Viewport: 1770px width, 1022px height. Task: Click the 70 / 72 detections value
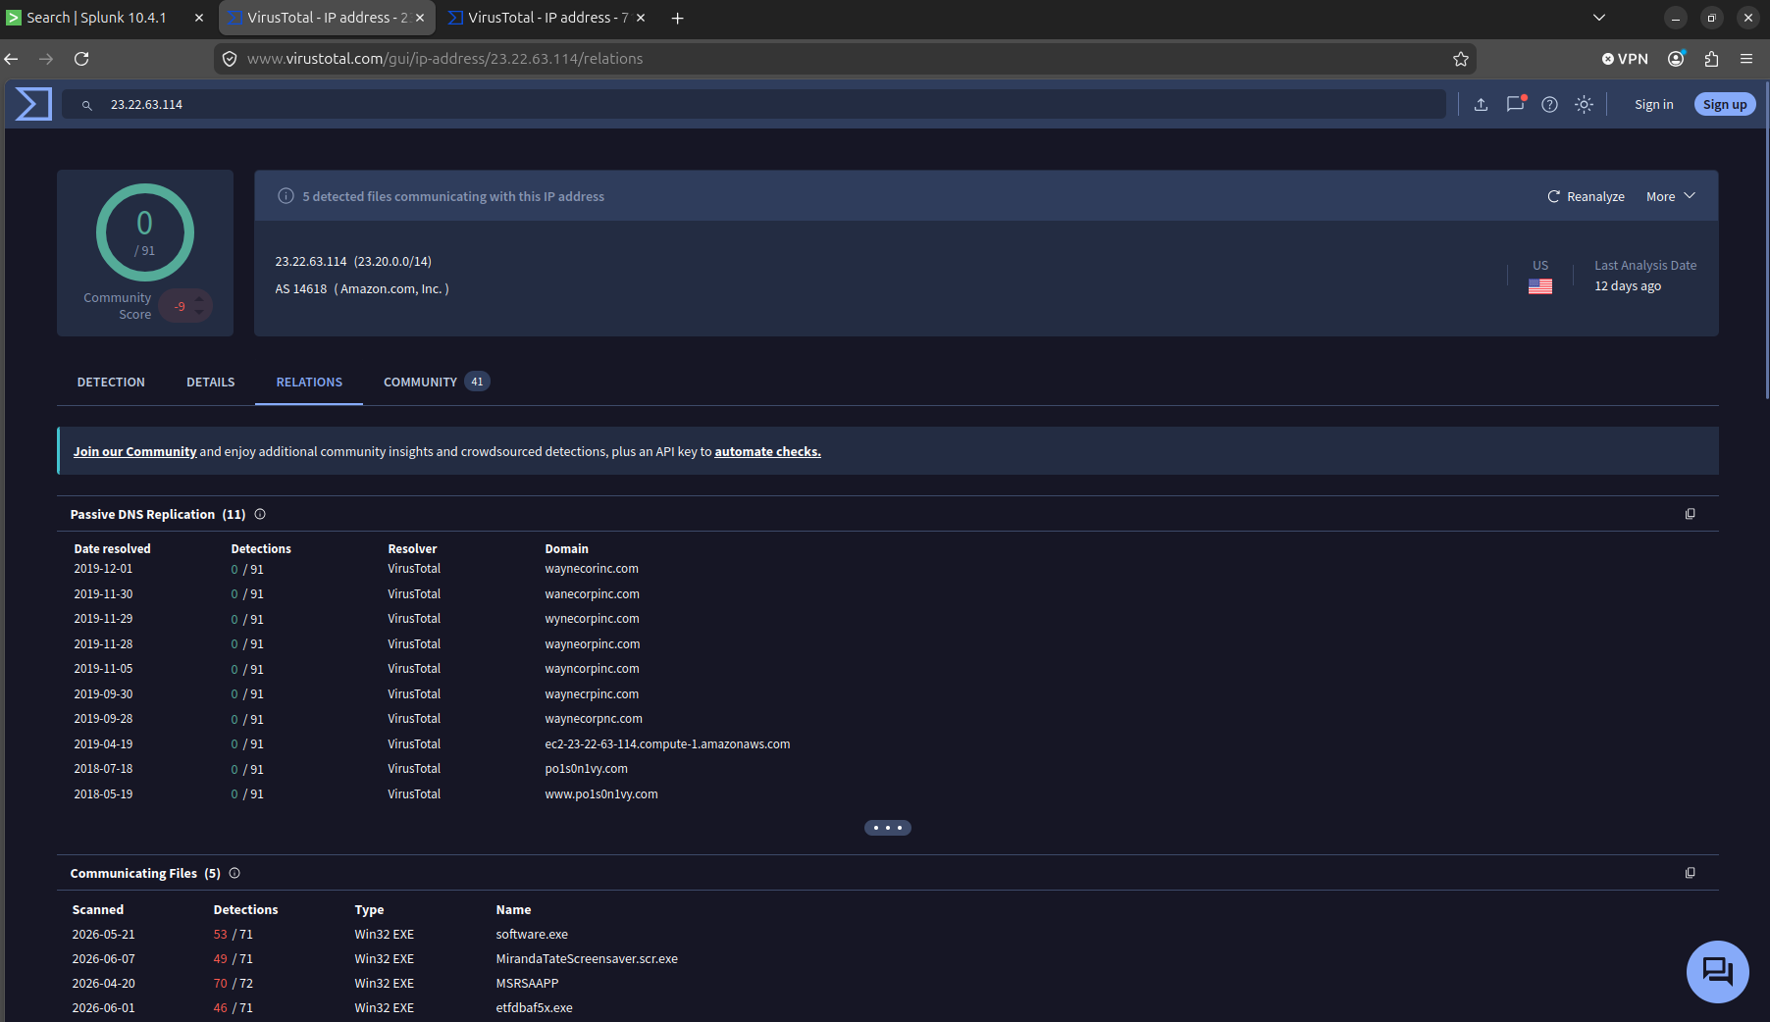233,984
